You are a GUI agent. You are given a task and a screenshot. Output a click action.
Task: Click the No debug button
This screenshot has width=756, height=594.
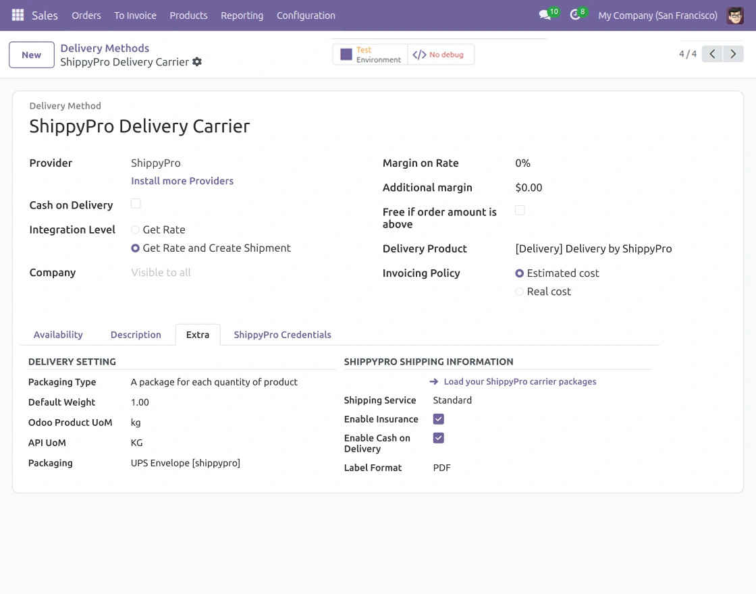click(441, 55)
